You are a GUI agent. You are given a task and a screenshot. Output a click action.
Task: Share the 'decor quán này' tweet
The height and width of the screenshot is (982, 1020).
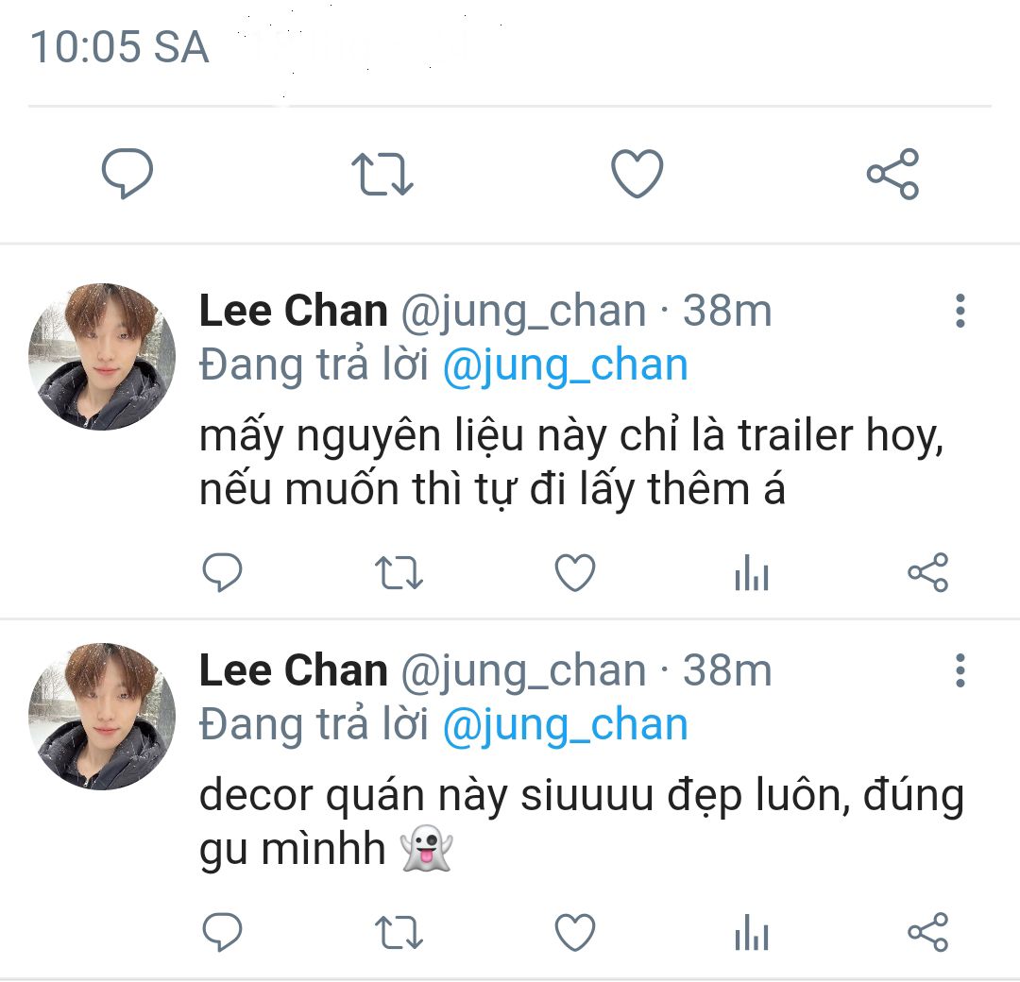(x=928, y=932)
